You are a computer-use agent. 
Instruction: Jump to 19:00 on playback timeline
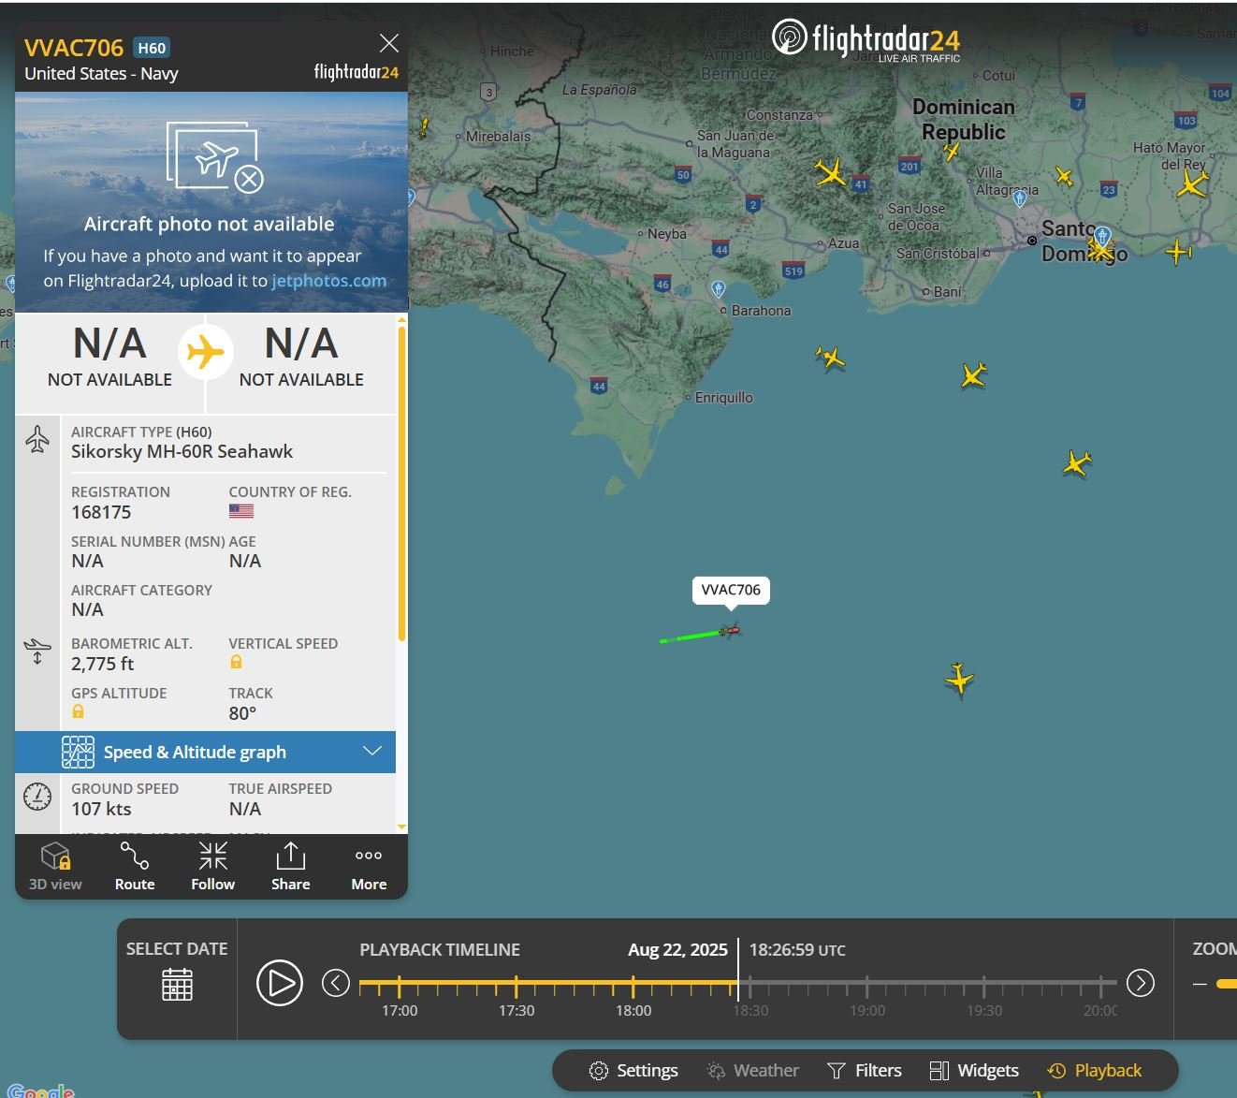[x=867, y=986]
